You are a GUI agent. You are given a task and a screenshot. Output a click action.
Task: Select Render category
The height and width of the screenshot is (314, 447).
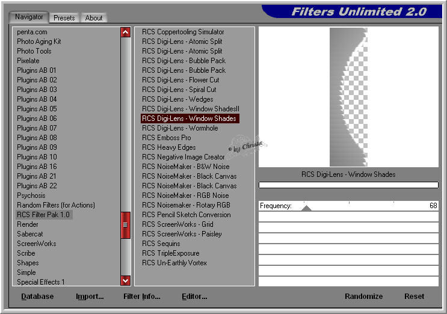(x=27, y=224)
